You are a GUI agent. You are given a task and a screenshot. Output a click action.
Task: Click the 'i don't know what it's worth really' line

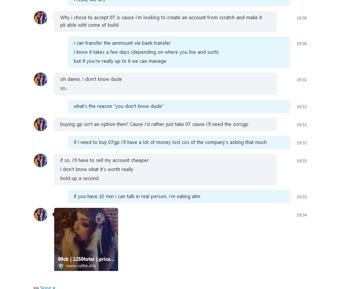pyautogui.click(x=97, y=169)
